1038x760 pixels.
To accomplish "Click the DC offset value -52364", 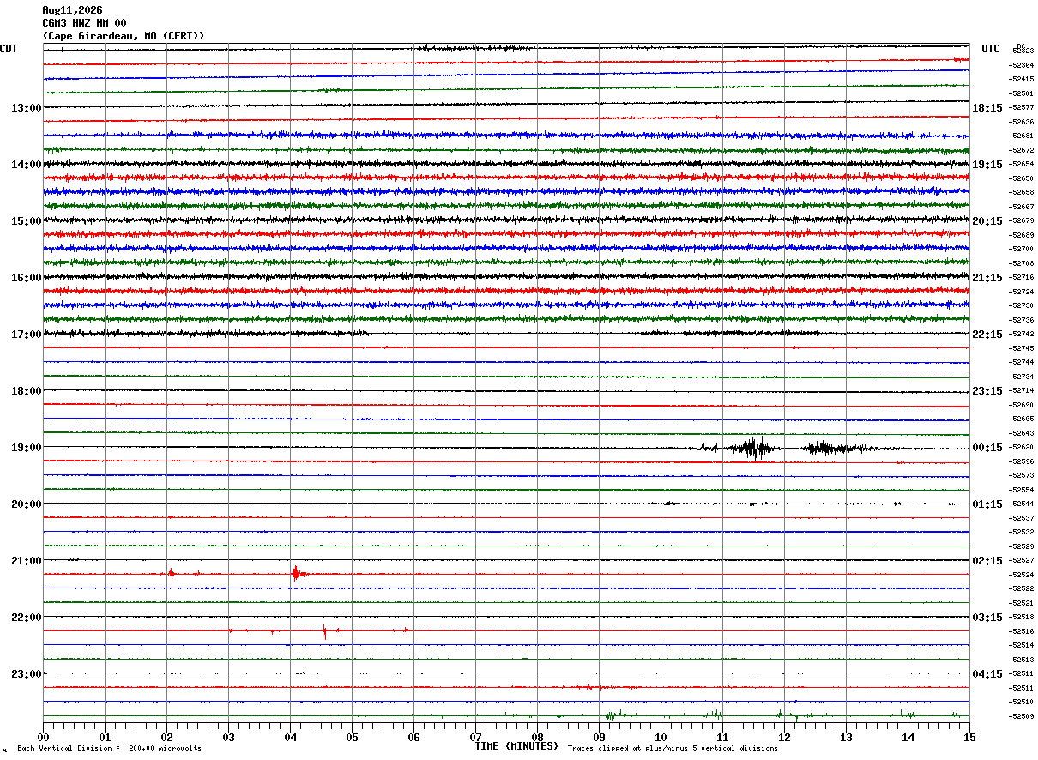I will pos(1021,65).
